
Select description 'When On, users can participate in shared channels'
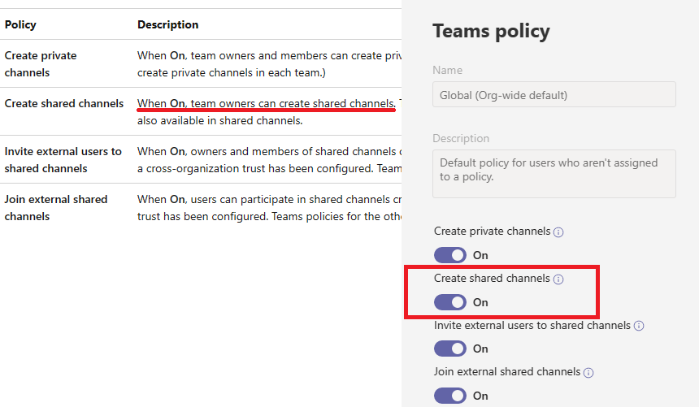pyautogui.click(x=264, y=199)
